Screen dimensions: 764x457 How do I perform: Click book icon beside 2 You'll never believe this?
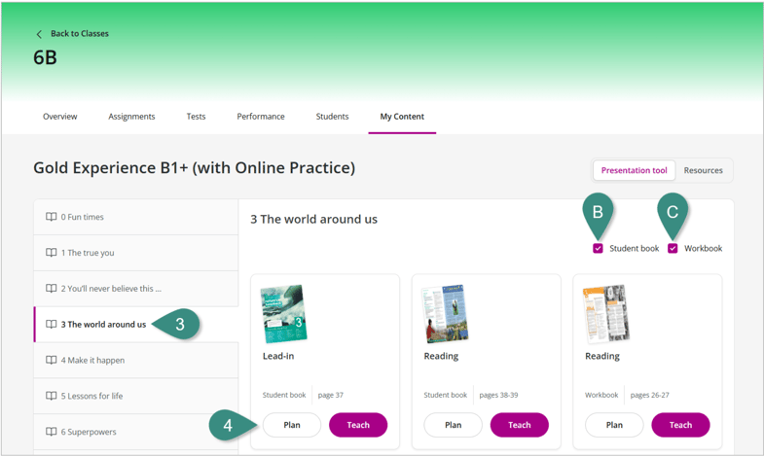[x=52, y=289]
